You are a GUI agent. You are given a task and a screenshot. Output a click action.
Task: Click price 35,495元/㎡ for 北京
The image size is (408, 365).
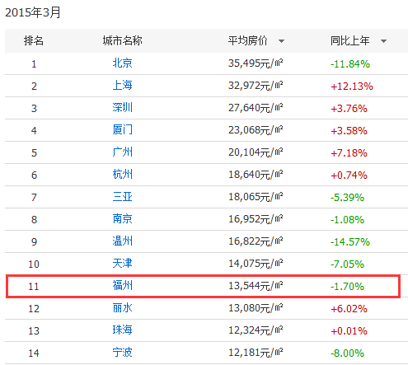tap(256, 63)
